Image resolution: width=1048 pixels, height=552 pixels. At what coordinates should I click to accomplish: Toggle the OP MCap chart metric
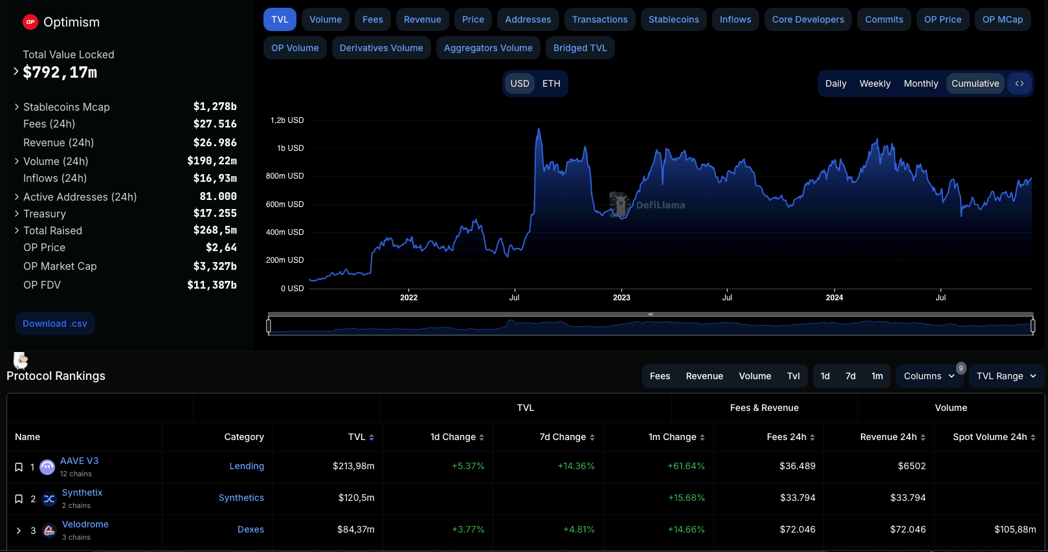(x=1003, y=19)
